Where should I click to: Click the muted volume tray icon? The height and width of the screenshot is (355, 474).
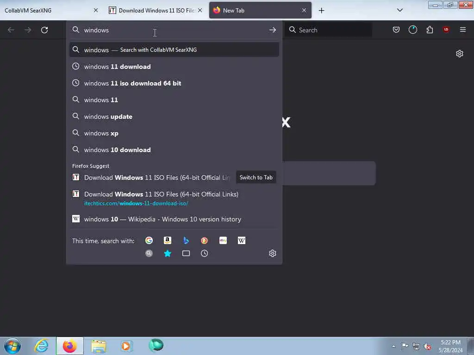[427, 347]
